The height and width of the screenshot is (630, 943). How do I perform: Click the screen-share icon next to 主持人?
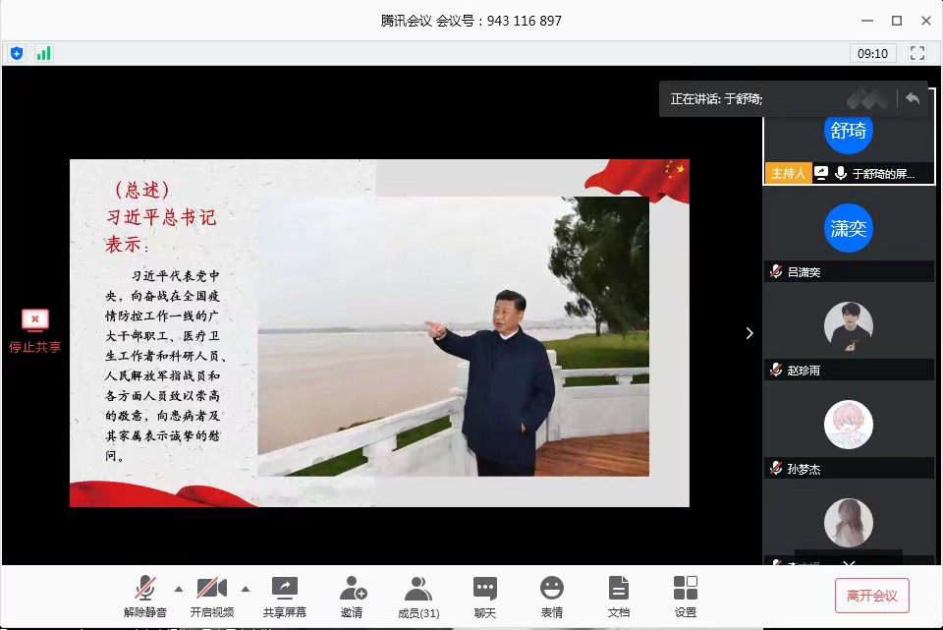tap(821, 173)
